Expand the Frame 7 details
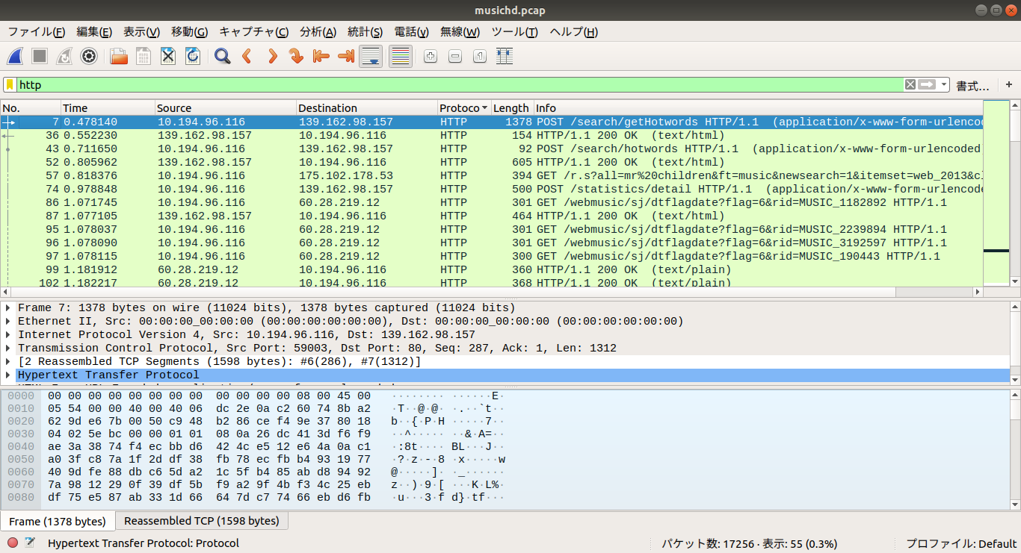1021x553 pixels. pos(8,308)
